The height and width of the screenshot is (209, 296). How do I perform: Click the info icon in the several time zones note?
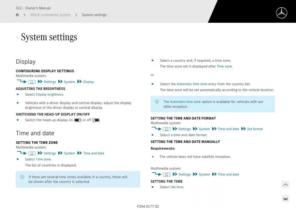[x=22, y=177]
